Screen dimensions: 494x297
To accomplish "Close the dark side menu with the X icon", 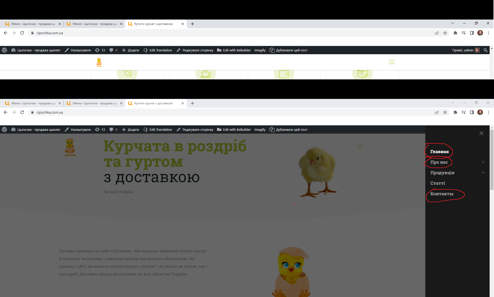I will [x=481, y=133].
